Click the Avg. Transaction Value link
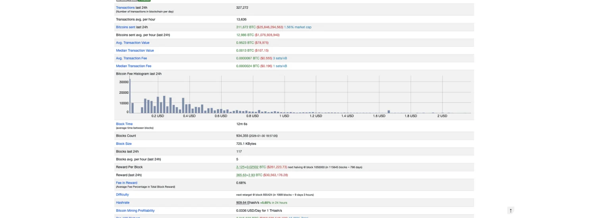This screenshot has width=591, height=218. [x=133, y=43]
